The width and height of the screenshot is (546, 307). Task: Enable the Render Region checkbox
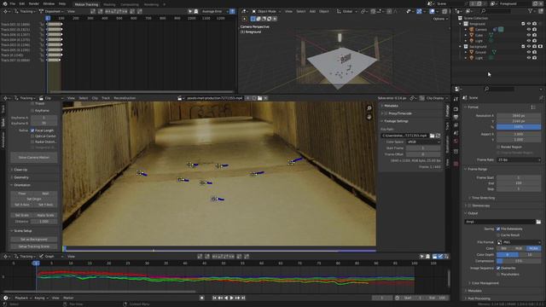[x=498, y=147]
